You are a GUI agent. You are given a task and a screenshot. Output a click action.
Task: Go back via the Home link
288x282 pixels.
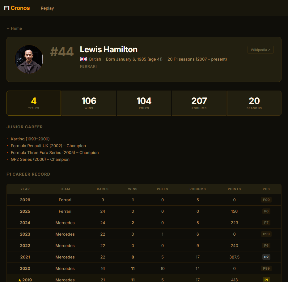tap(14, 28)
